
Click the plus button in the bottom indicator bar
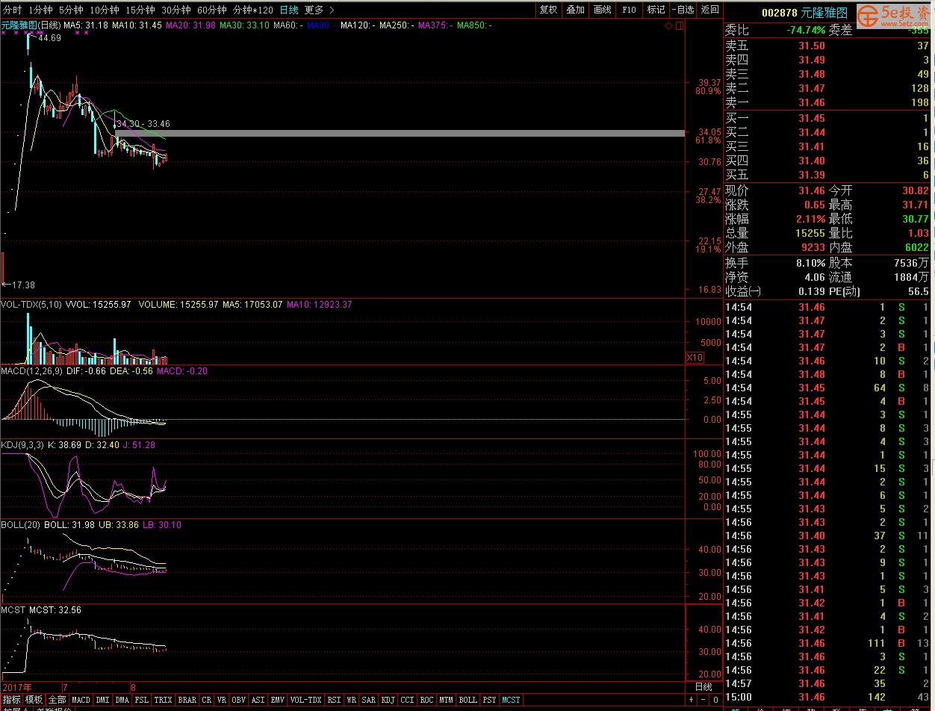tap(692, 700)
